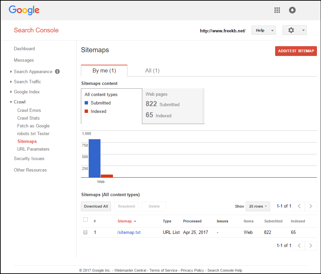
Task: Open the /sitemap.txt link
Action: pos(129,232)
